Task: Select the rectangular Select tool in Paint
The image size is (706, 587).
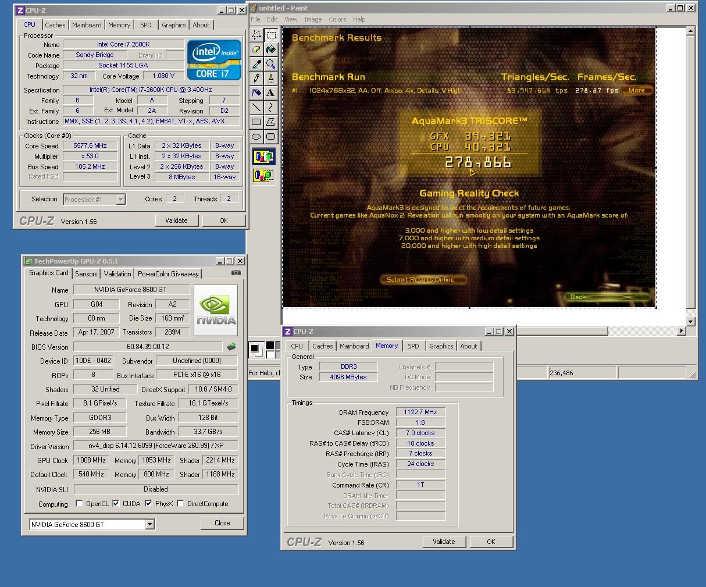Action: pyautogui.click(x=270, y=35)
